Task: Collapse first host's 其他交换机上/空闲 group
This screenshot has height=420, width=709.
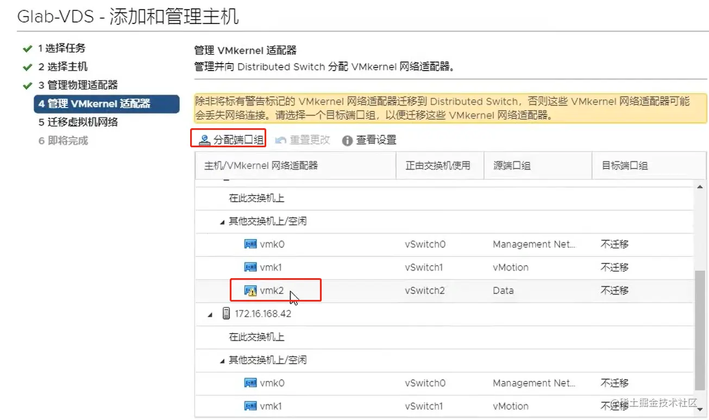Action: pos(222,222)
